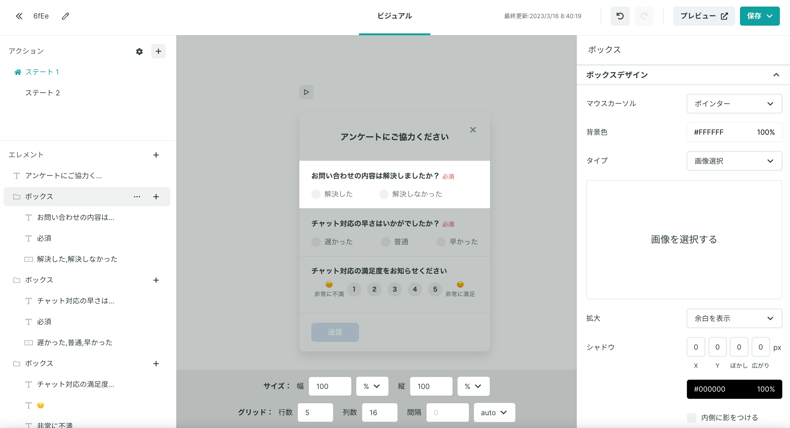Add an element via the エレメント plus icon
Viewport: 790px width, 428px height.
point(156,155)
